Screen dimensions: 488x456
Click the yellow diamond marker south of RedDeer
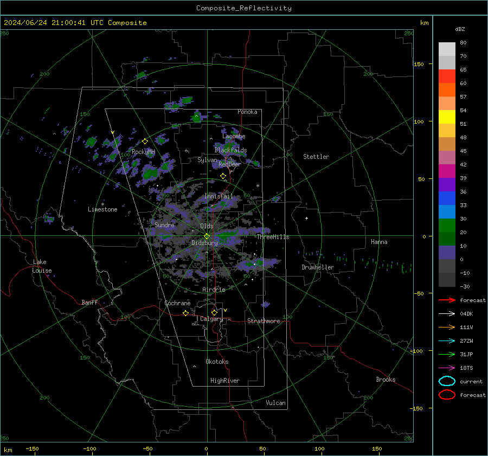pos(223,176)
